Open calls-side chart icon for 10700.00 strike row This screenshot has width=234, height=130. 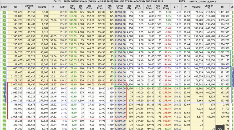pyautogui.click(x=4, y=12)
